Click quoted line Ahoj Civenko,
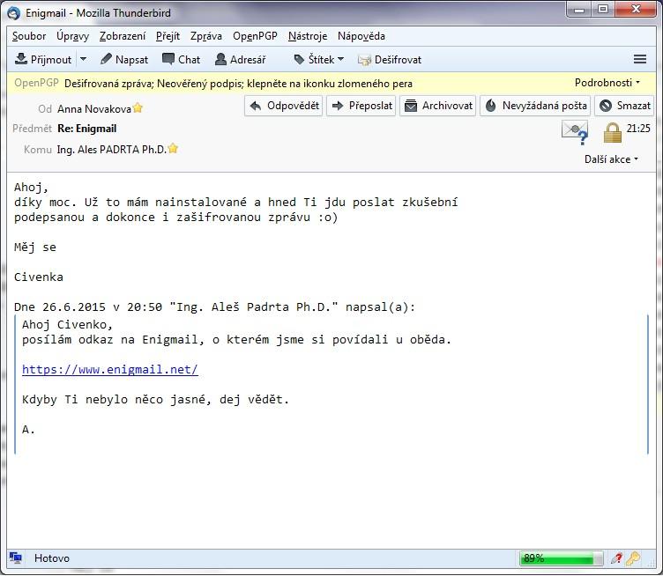Screen dimensions: 663x576 (x=68, y=325)
